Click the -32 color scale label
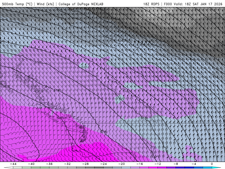Image resolution: width=225 pixels, height=169 pixels. coord(67,164)
